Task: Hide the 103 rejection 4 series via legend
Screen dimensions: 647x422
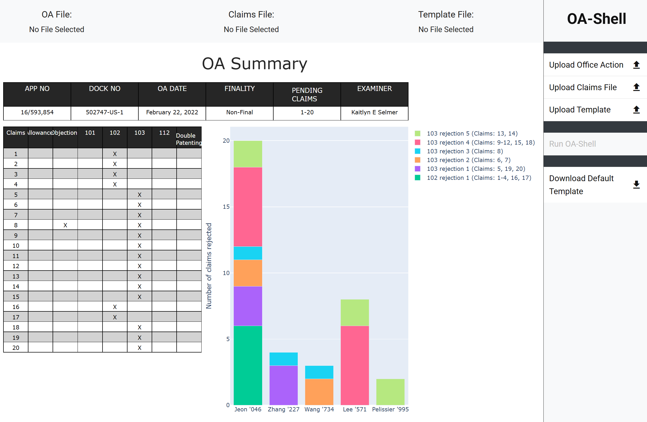Action: click(x=480, y=142)
